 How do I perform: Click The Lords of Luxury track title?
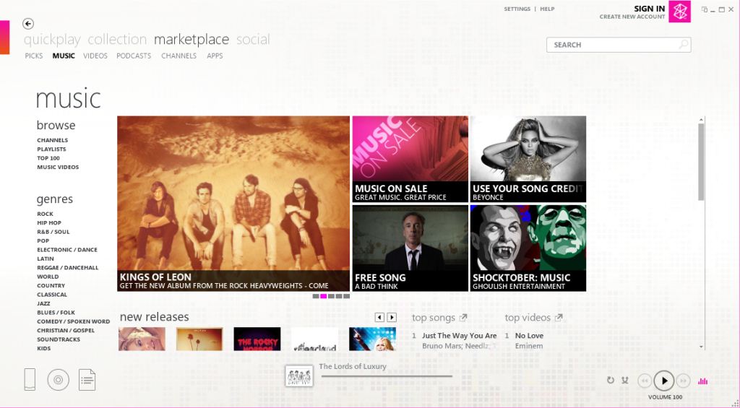[x=353, y=367]
